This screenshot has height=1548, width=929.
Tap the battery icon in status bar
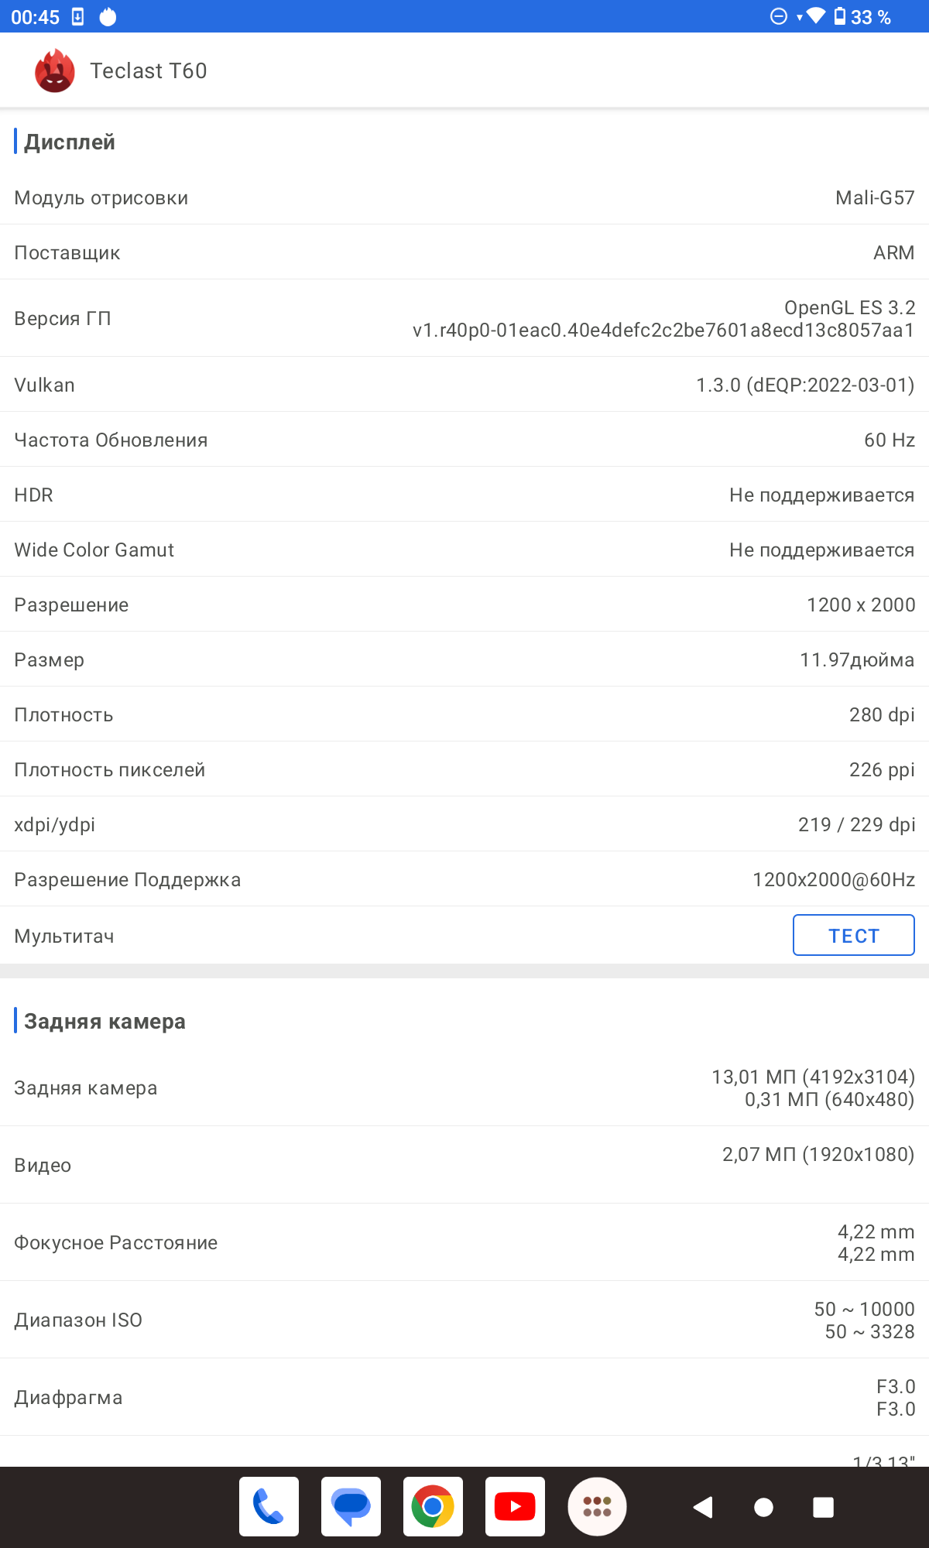coord(840,16)
